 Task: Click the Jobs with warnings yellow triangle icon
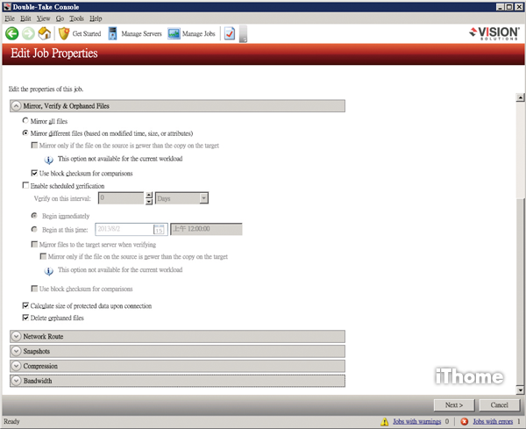click(x=384, y=422)
